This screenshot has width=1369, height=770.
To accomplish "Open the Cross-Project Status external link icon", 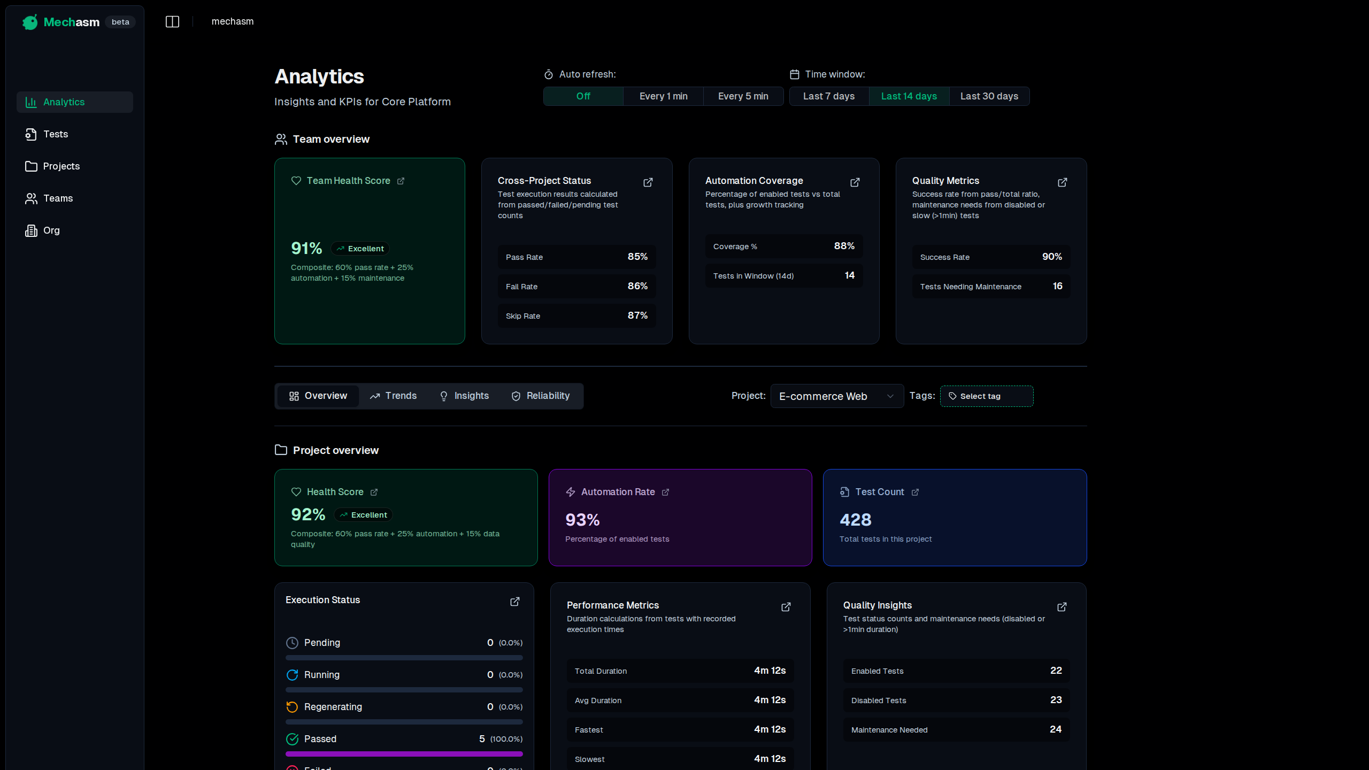I will 648,182.
